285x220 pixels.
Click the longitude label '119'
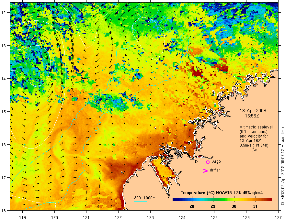click(23, 217)
